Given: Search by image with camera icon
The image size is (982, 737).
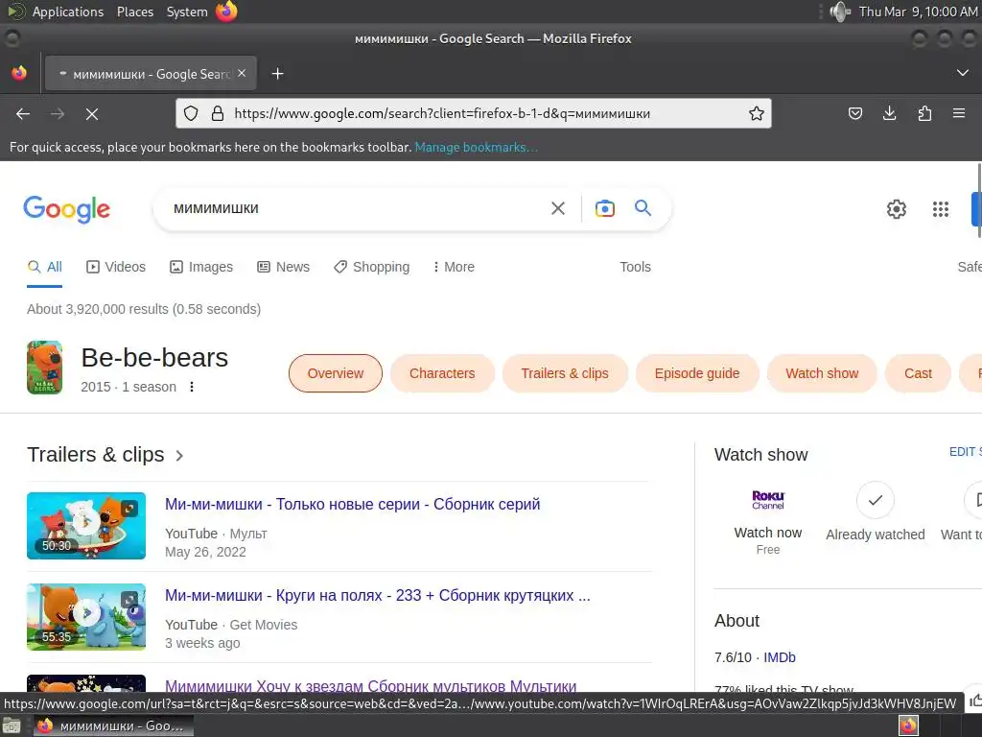Looking at the screenshot, I should click(x=604, y=208).
